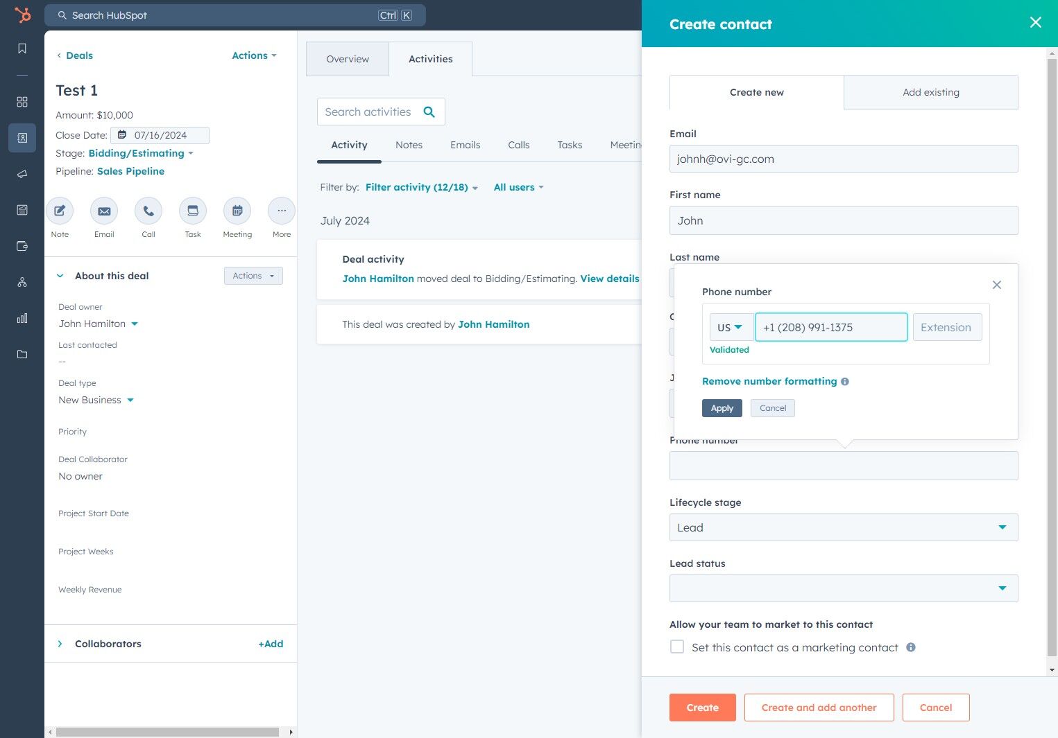Screen dimensions: 1058x738
Task: Click the Email field with johnh@ovi-gc.com
Action: point(844,159)
